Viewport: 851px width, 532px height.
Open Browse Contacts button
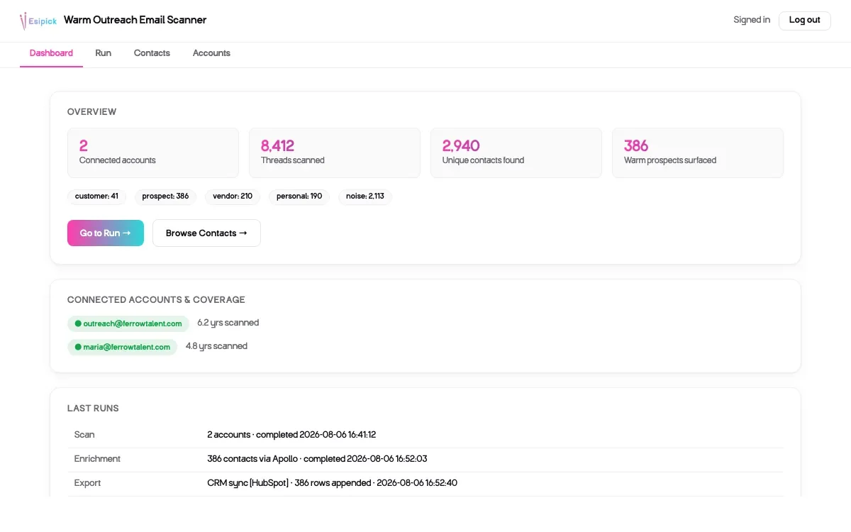coord(206,233)
